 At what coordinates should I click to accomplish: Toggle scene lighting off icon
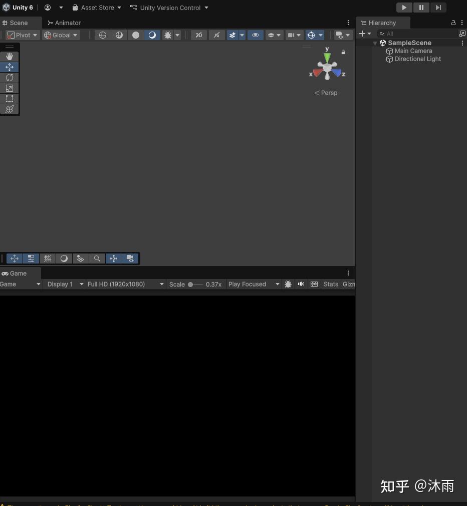point(216,35)
